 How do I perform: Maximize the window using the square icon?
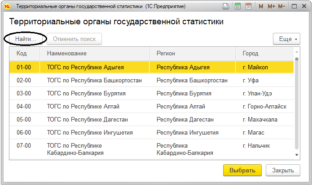click(x=294, y=6)
